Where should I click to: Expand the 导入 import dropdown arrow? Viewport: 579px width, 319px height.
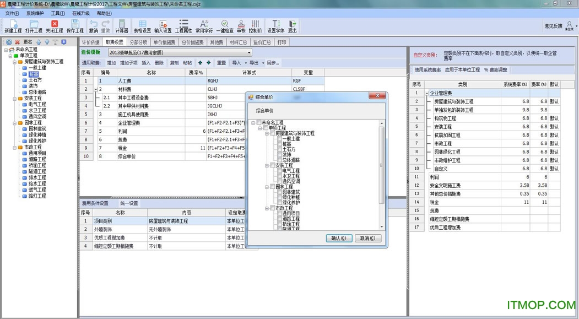(245, 63)
